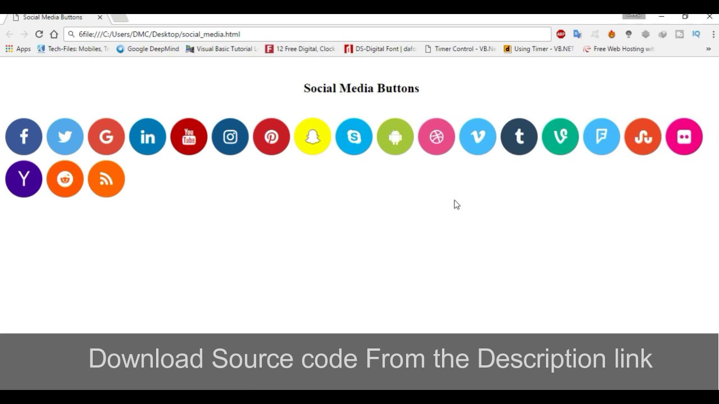Open the Skype button
Viewport: 719px width, 404px height.
354,136
